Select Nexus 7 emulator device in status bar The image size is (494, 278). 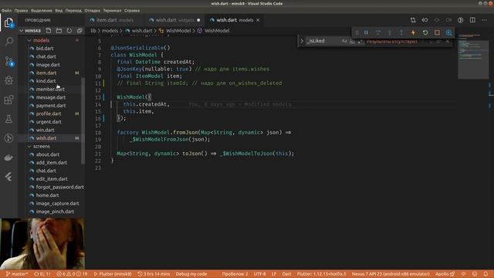click(391, 274)
